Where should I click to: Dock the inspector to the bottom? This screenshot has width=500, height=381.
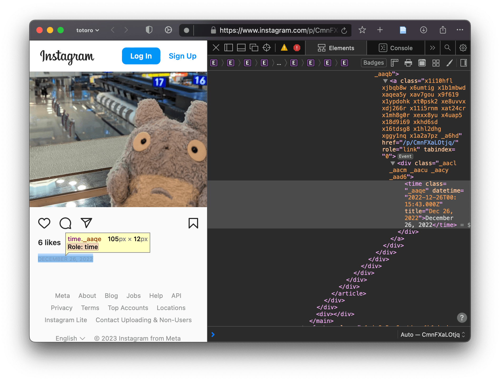click(241, 48)
